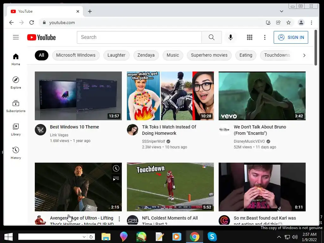Viewport: 324px width, 243px height.
Task: Share this page using the share icon
Action: [x=278, y=22]
